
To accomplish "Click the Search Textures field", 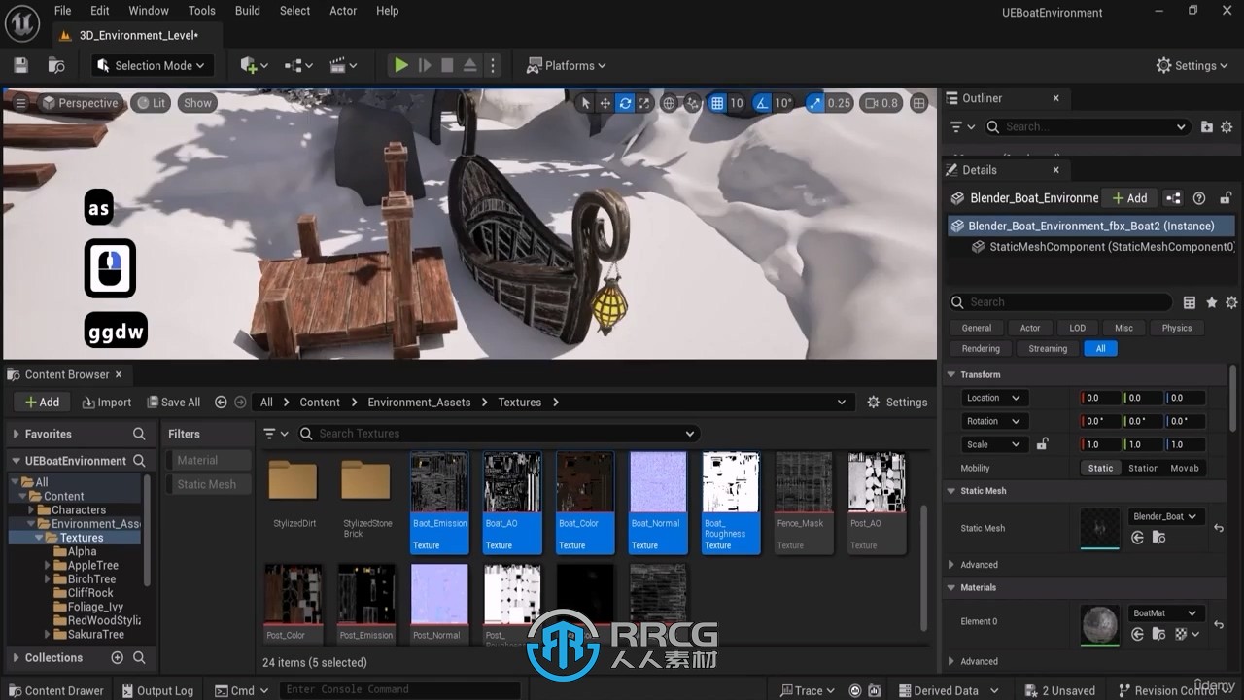I will point(498,434).
